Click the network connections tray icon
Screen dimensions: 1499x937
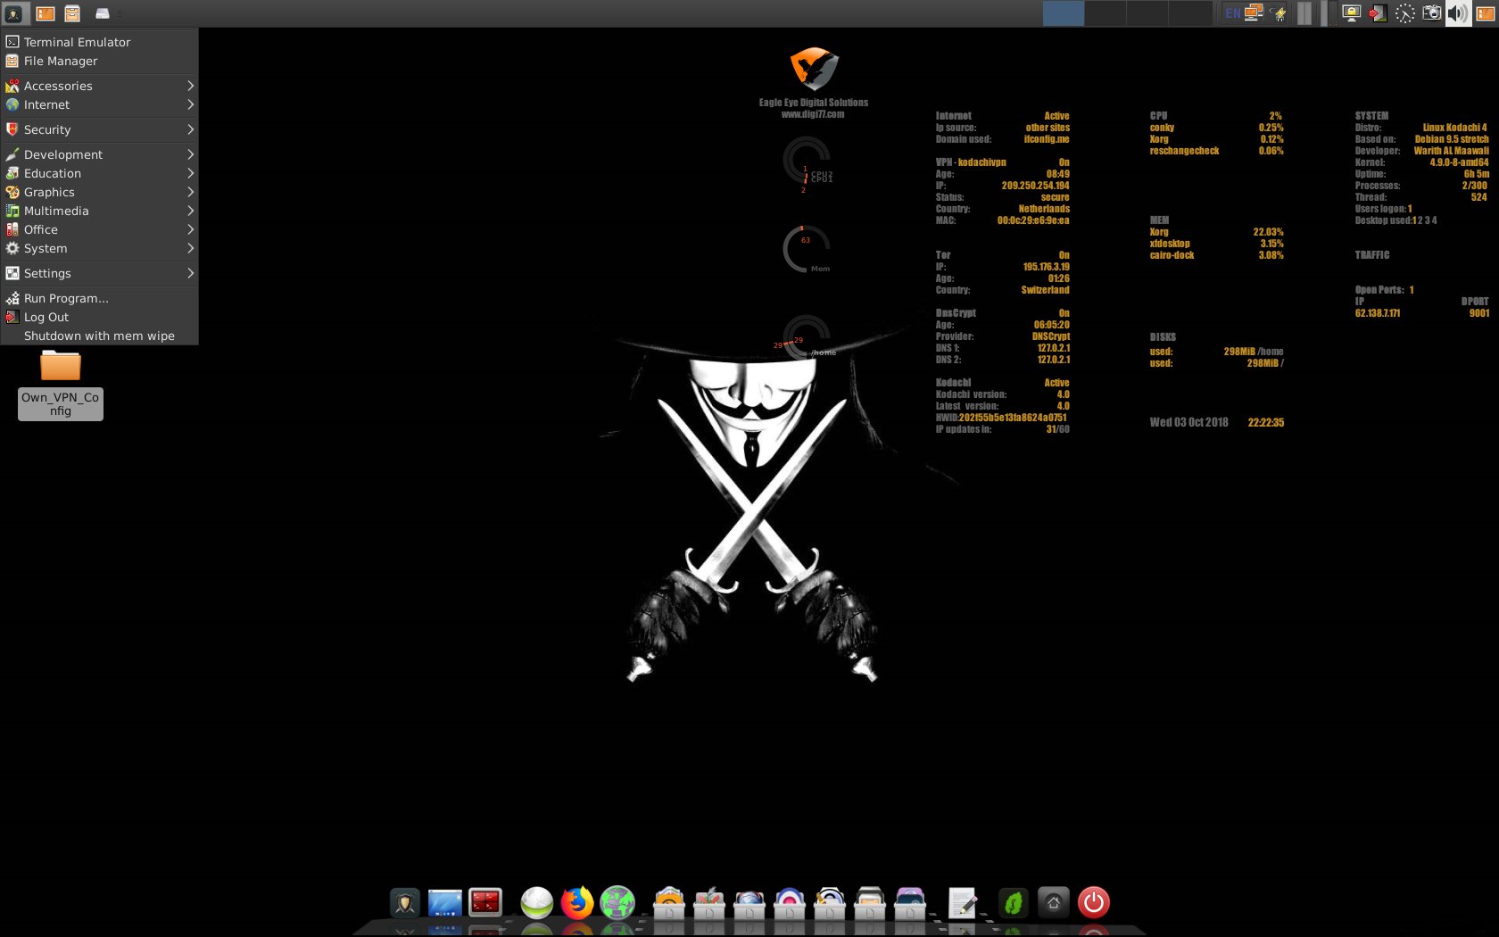[x=1254, y=13]
